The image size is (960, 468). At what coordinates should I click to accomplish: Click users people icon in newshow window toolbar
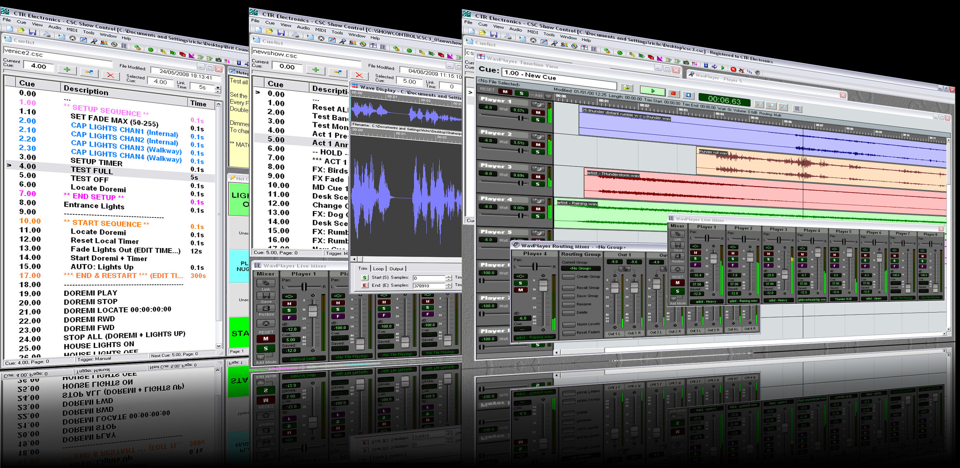pos(353,43)
